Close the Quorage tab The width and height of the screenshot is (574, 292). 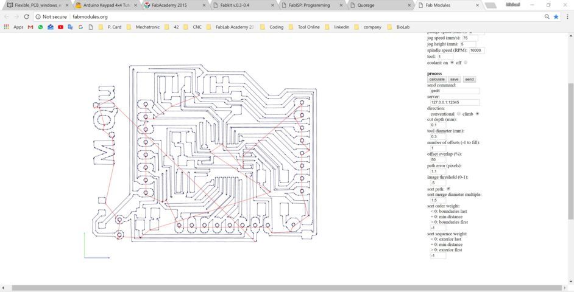pyautogui.click(x=409, y=5)
